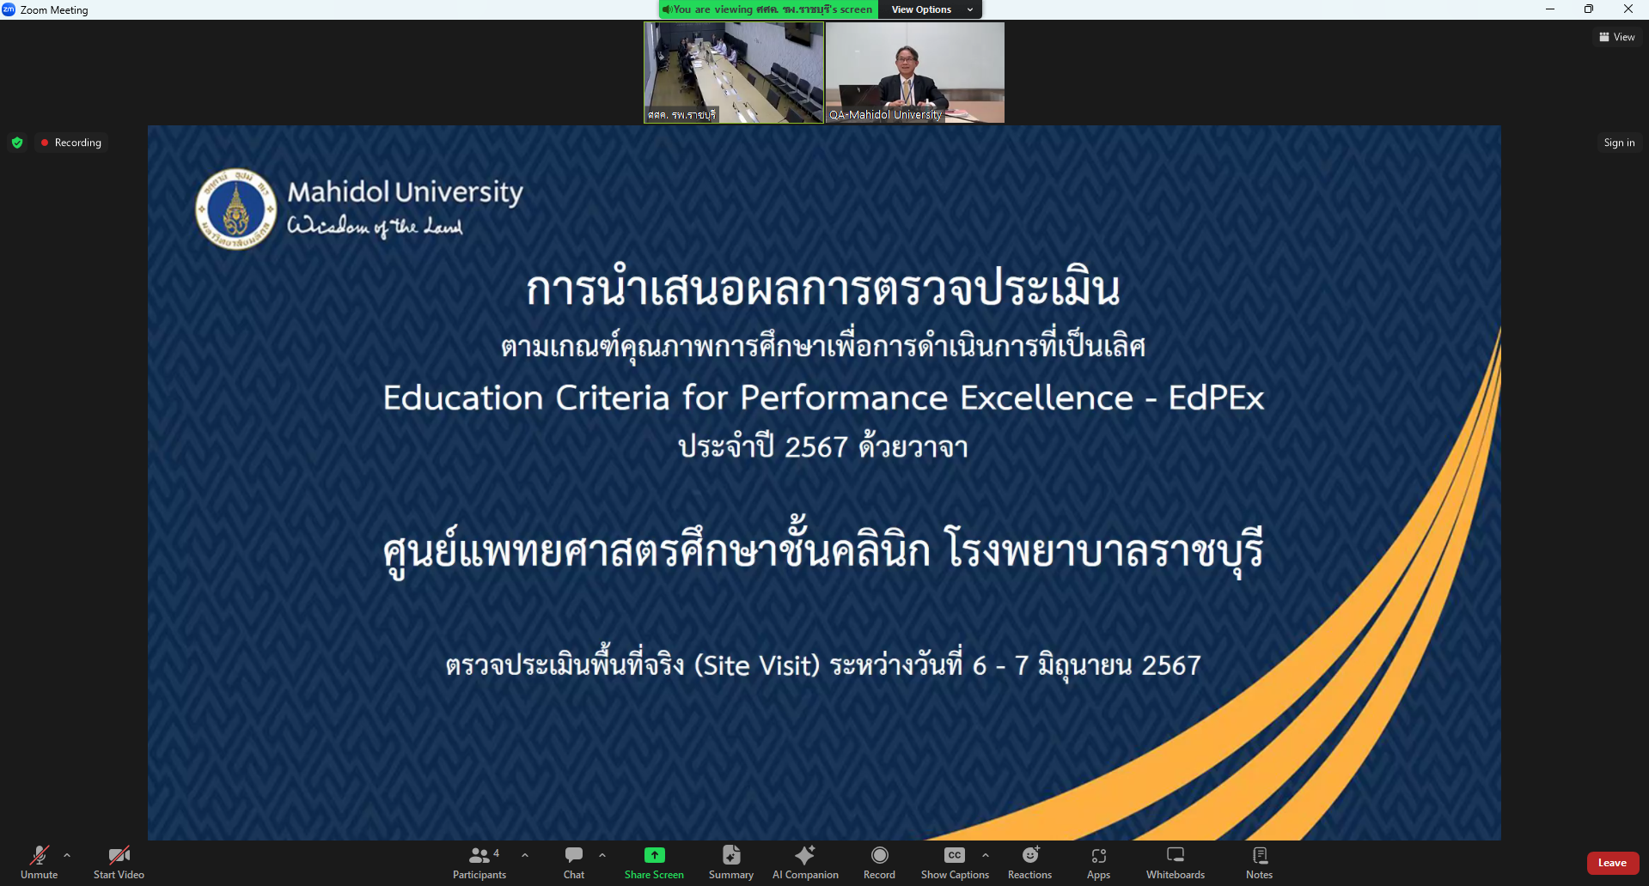The height and width of the screenshot is (886, 1649).
Task: Open the View layout menu
Action: [1617, 37]
